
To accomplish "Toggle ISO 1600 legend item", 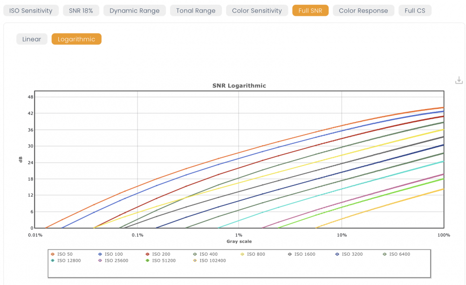I will (302, 254).
